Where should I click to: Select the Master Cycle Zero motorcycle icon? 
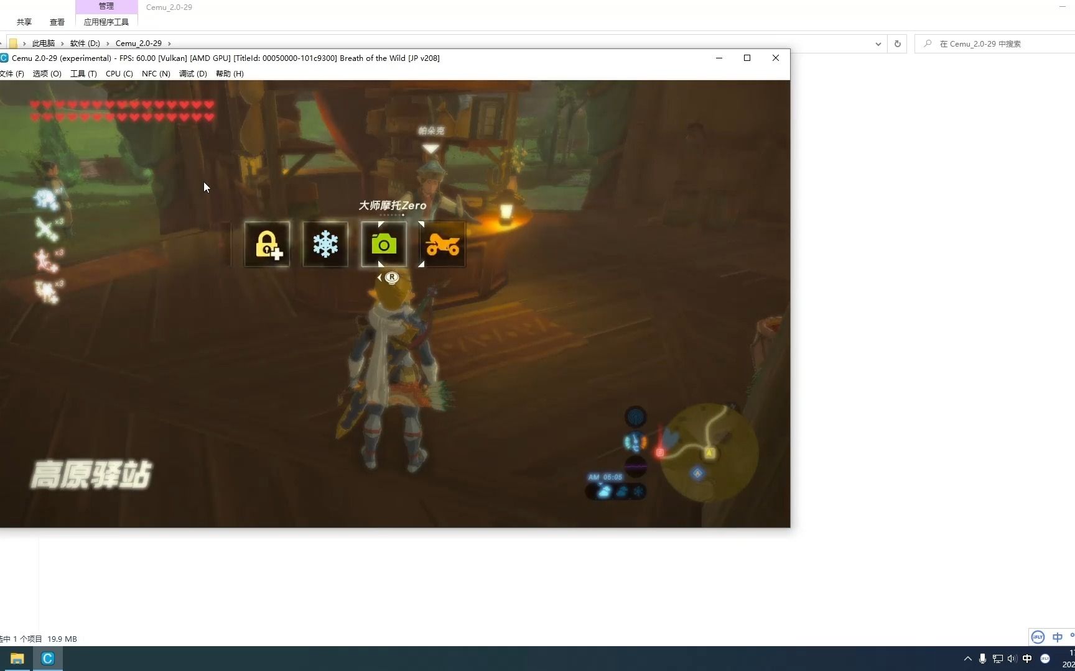point(442,244)
